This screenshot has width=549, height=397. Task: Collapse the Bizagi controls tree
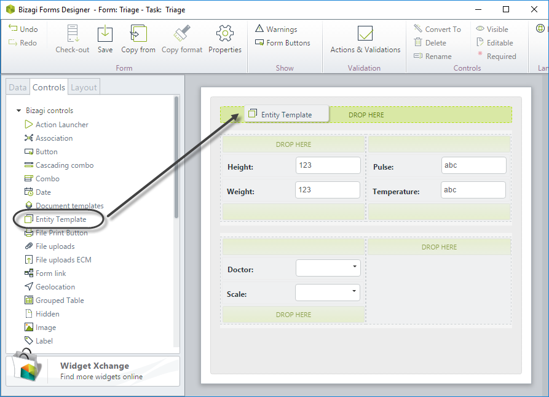tap(18, 111)
